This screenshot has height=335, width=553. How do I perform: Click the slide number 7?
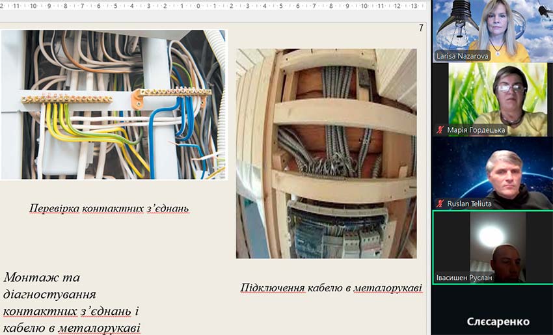click(421, 28)
